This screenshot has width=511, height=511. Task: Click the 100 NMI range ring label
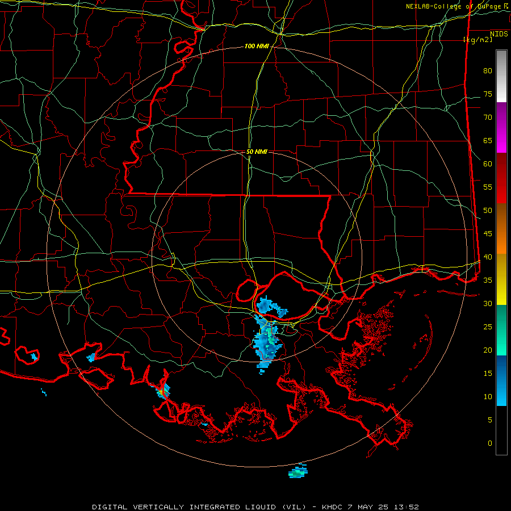click(x=257, y=47)
